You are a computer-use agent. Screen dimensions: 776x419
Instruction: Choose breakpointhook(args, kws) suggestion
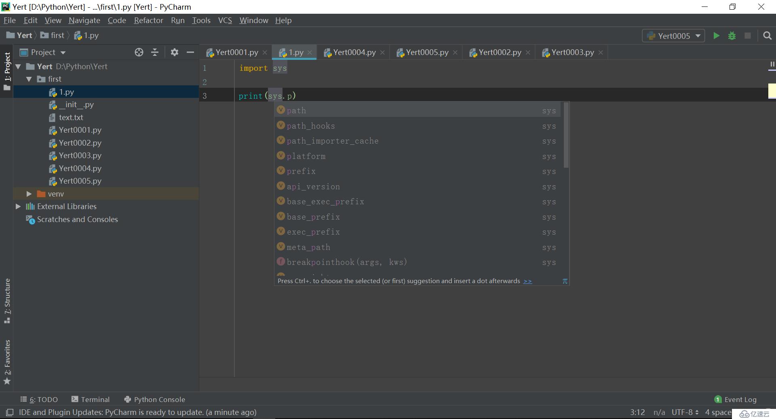point(417,262)
